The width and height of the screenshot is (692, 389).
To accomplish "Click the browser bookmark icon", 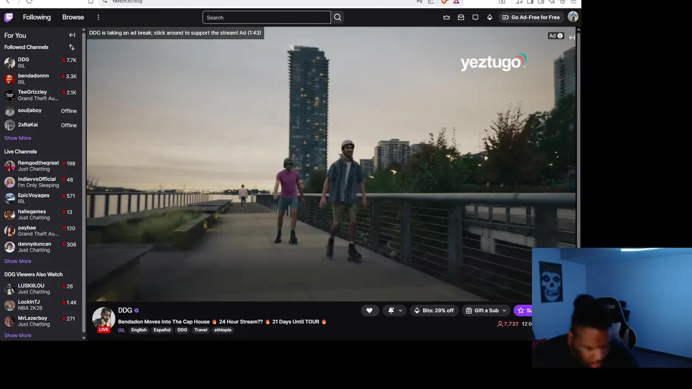I will point(91,2).
